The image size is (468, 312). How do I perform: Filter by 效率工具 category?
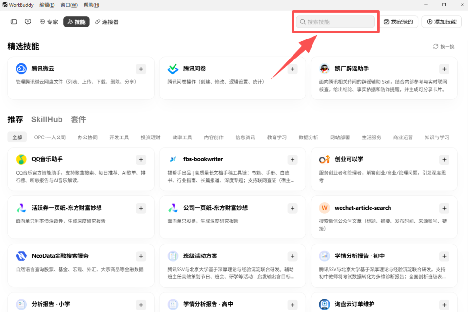coord(182,137)
